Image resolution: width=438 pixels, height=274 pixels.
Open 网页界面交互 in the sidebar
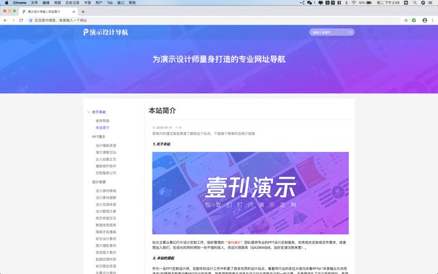(x=105, y=219)
